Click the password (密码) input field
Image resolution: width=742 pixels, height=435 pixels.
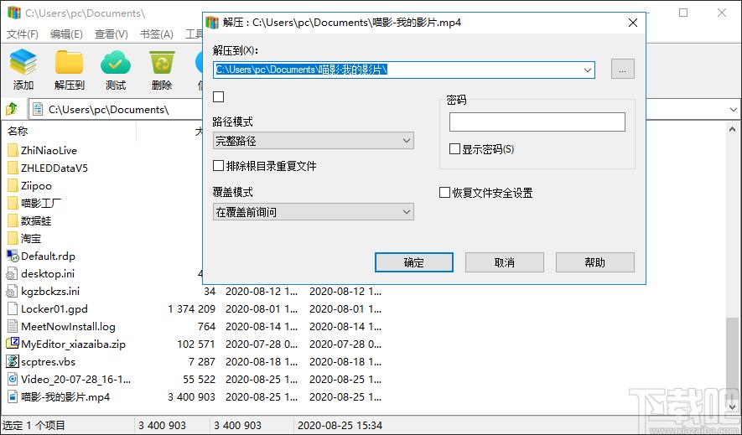537,122
